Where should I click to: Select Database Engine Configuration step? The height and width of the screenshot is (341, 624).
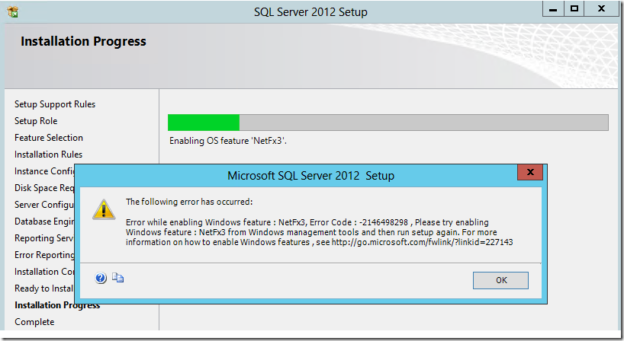(x=44, y=221)
